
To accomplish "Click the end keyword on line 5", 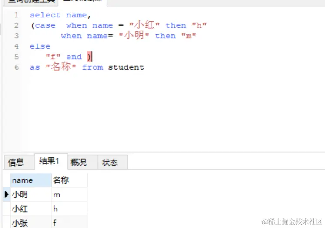I will (x=74, y=57).
